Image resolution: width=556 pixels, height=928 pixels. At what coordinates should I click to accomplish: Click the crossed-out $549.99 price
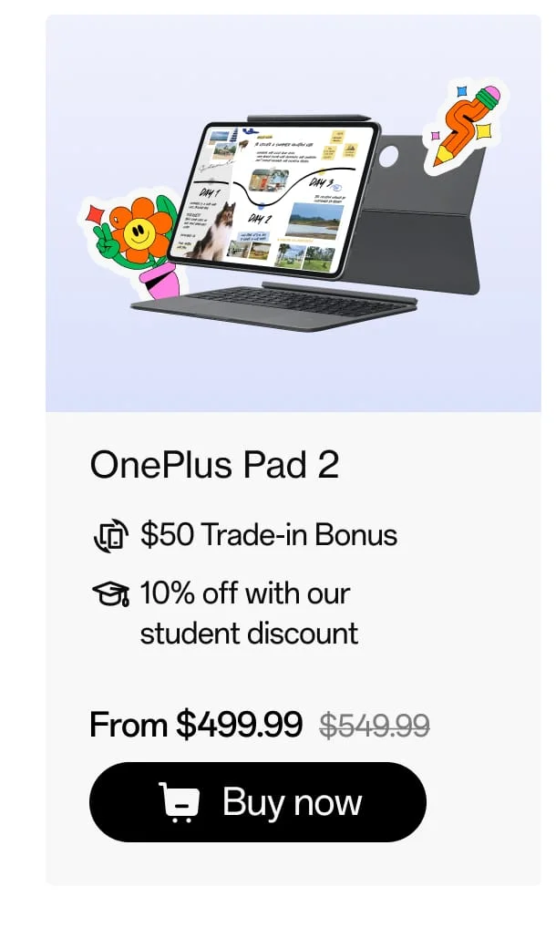click(x=375, y=725)
